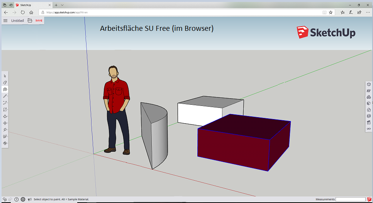Open the help question mark icon
Viewport: 373px width, 203px height.
17,200
